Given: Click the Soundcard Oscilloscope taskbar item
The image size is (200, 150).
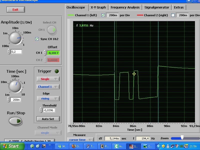Looking at the screenshot, I should pos(133,146).
